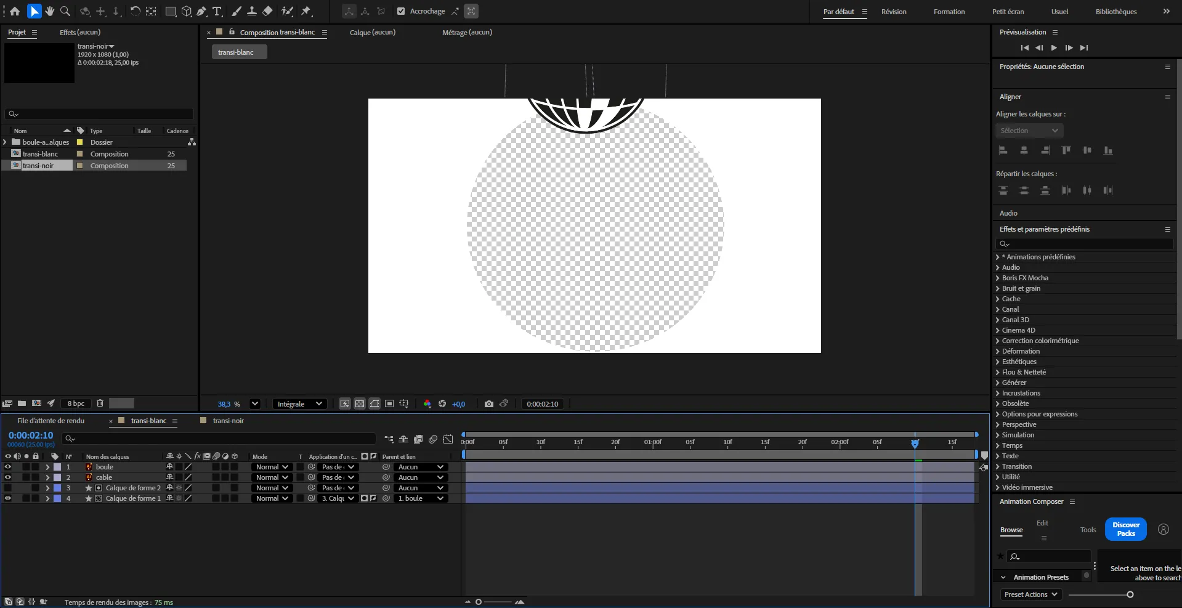Play the preview with play button
Viewport: 1182px width, 608px height.
1054,47
